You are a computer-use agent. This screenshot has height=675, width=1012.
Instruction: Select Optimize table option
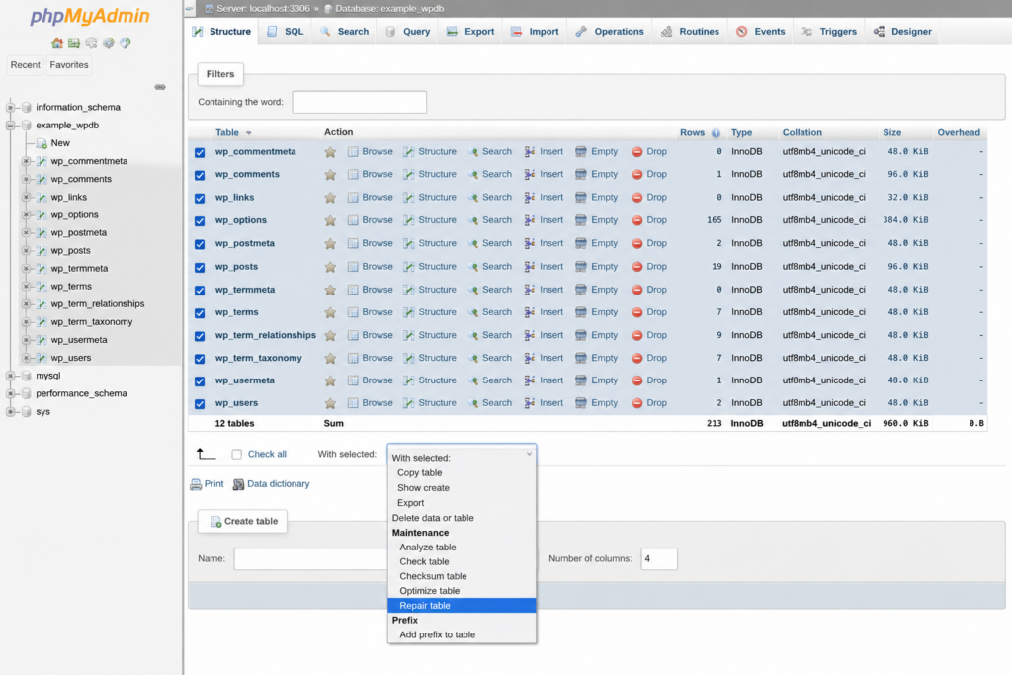462,590
